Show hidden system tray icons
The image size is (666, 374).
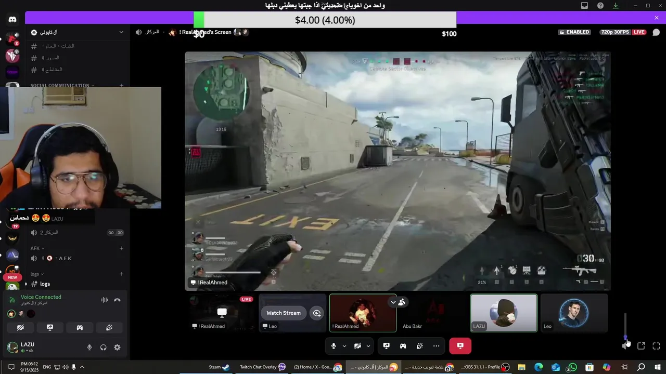click(82, 367)
